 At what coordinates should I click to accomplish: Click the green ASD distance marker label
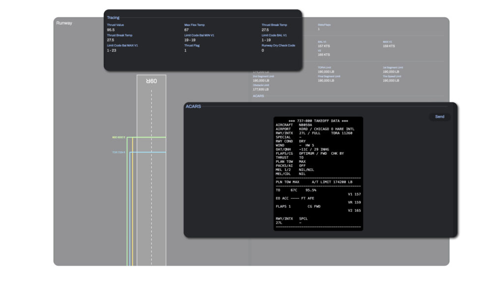(119, 138)
